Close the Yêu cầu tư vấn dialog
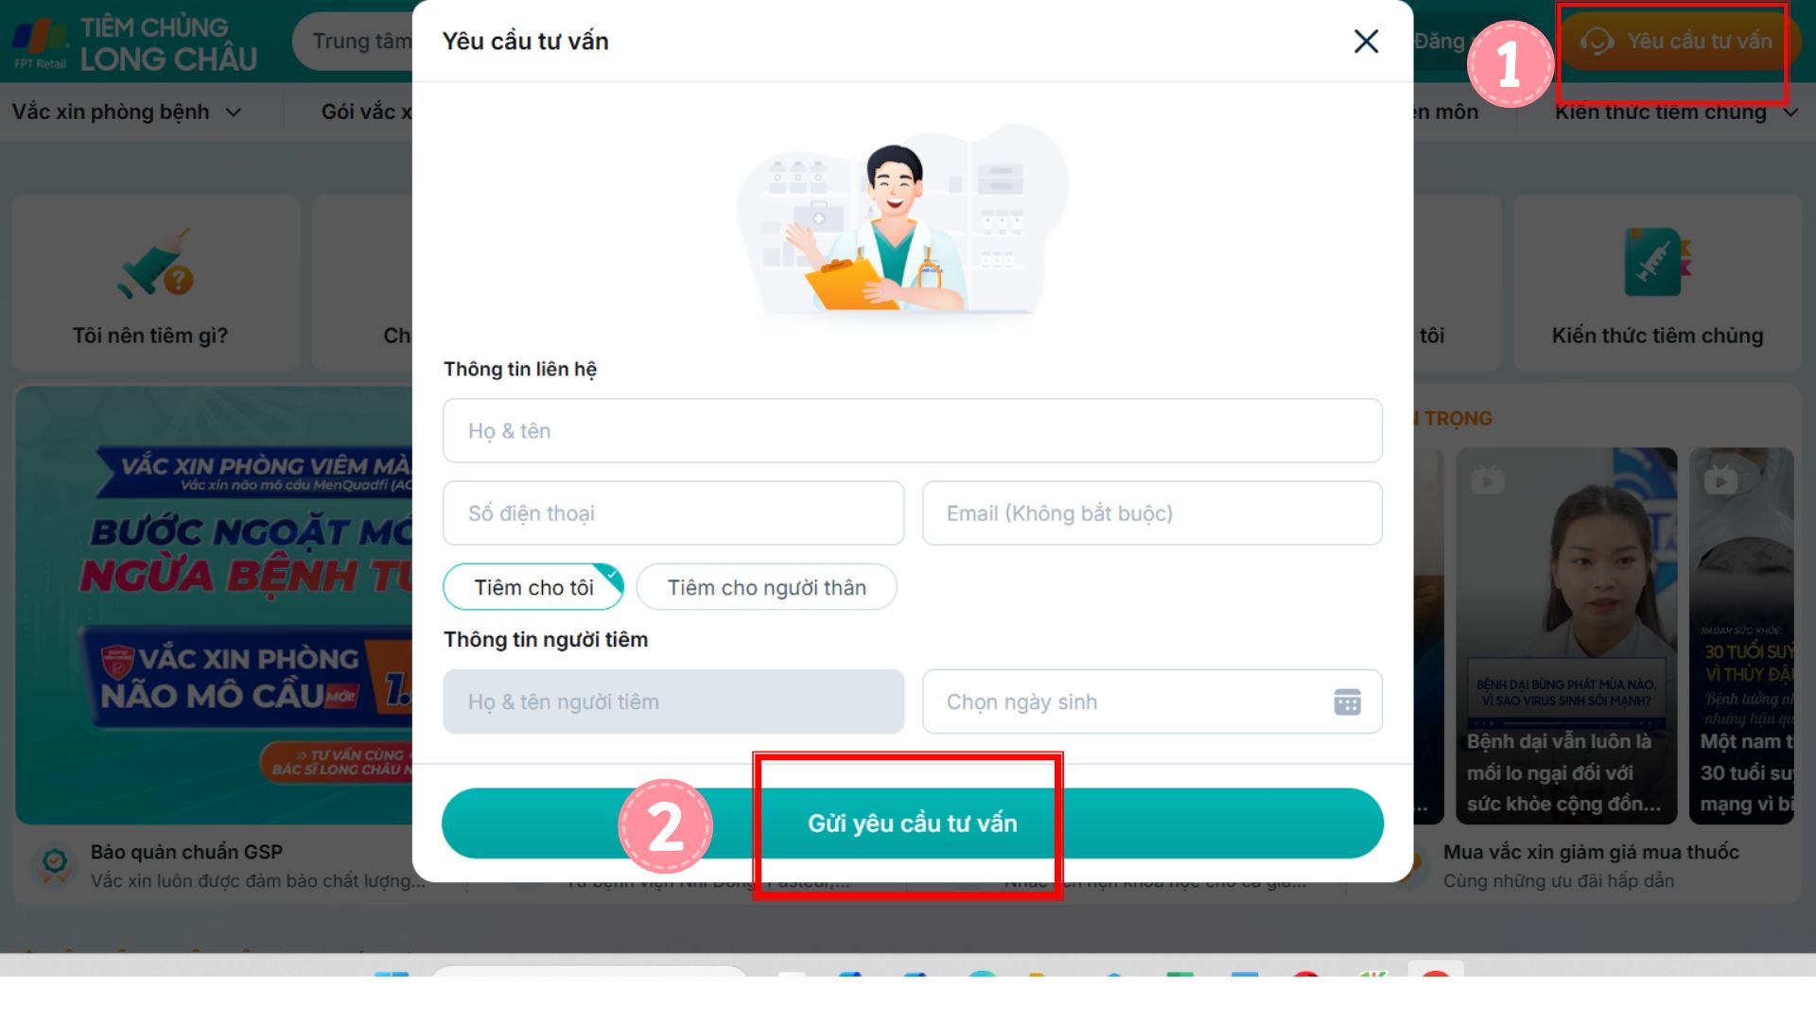Viewport: 1816px width, 1021px height. (x=1366, y=41)
